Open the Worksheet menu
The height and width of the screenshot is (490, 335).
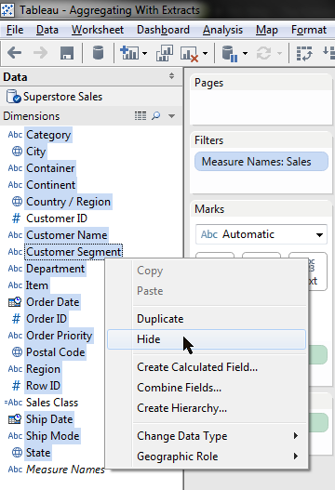click(98, 30)
